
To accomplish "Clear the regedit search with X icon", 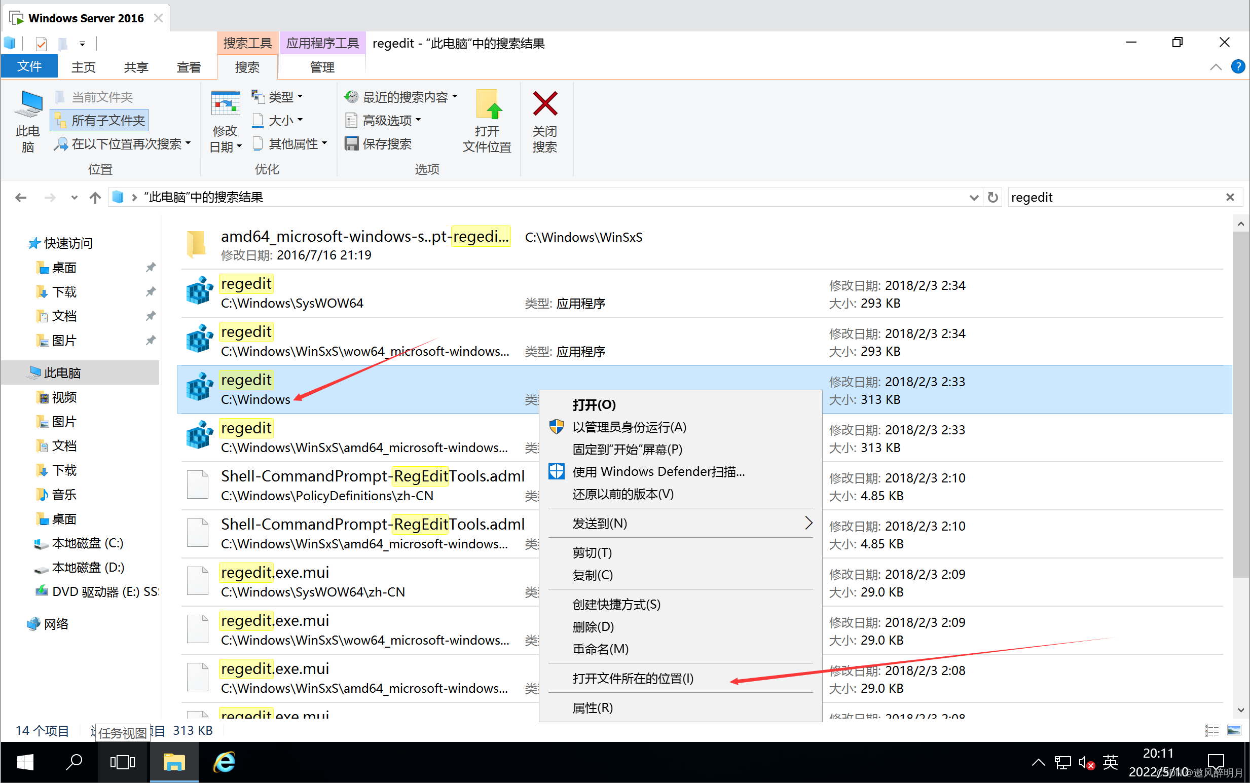I will click(x=1230, y=197).
